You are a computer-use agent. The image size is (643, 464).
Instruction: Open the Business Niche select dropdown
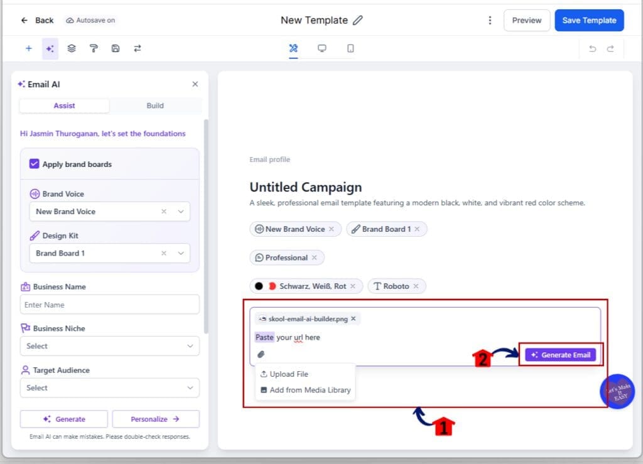[109, 346]
